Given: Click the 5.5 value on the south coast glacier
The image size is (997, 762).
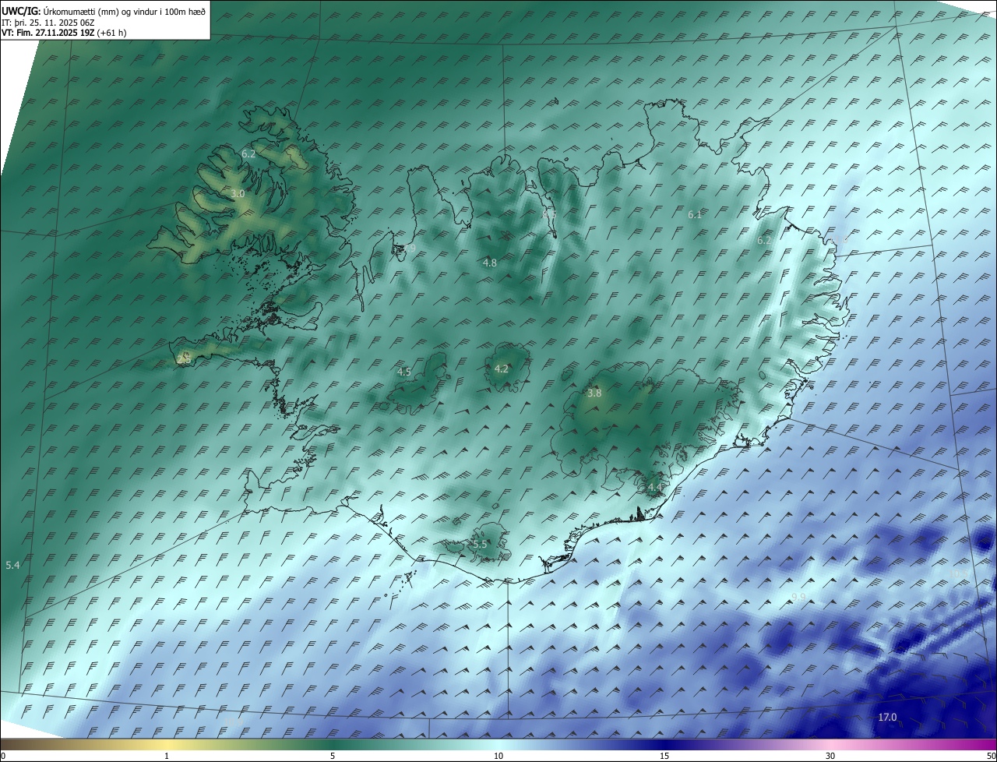Looking at the screenshot, I should pyautogui.click(x=480, y=545).
